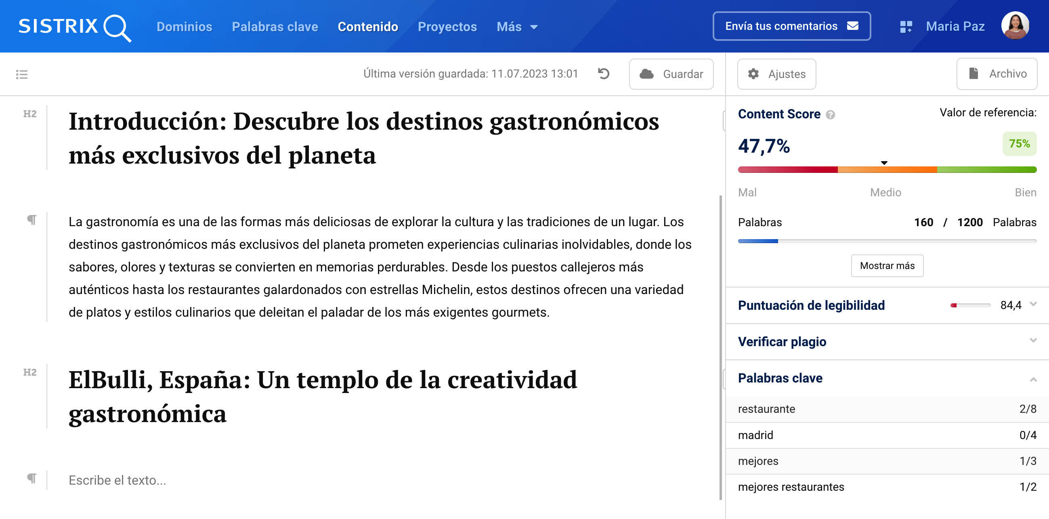
Task: Click the undo/restore version icon
Action: [x=604, y=74]
